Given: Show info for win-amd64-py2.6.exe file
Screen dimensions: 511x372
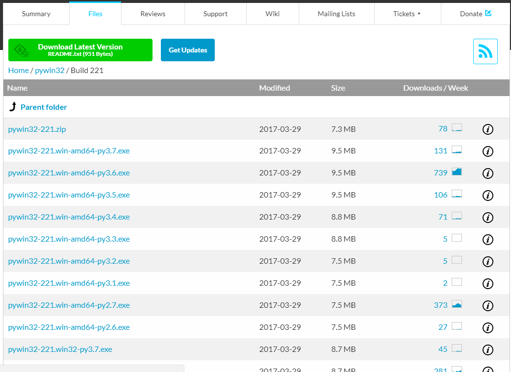Looking at the screenshot, I should coord(487,328).
